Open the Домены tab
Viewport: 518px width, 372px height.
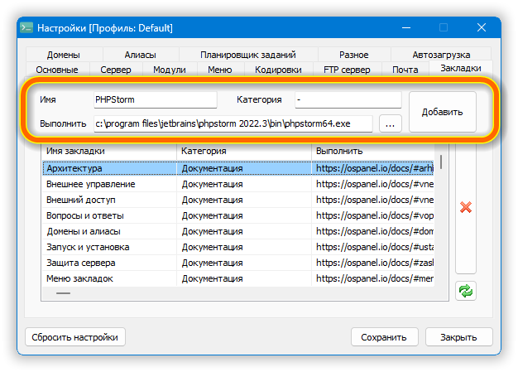tap(86, 55)
